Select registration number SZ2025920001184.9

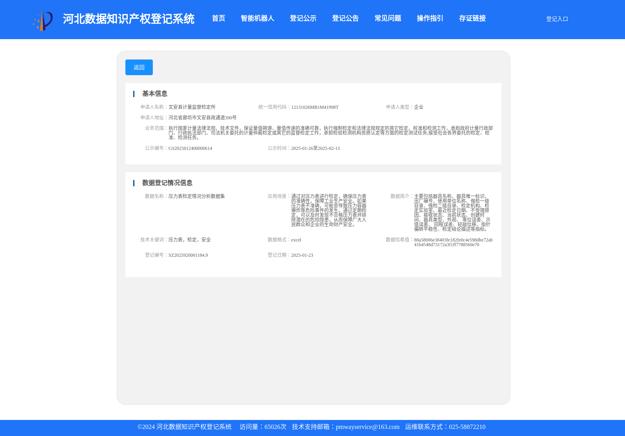[188, 255]
